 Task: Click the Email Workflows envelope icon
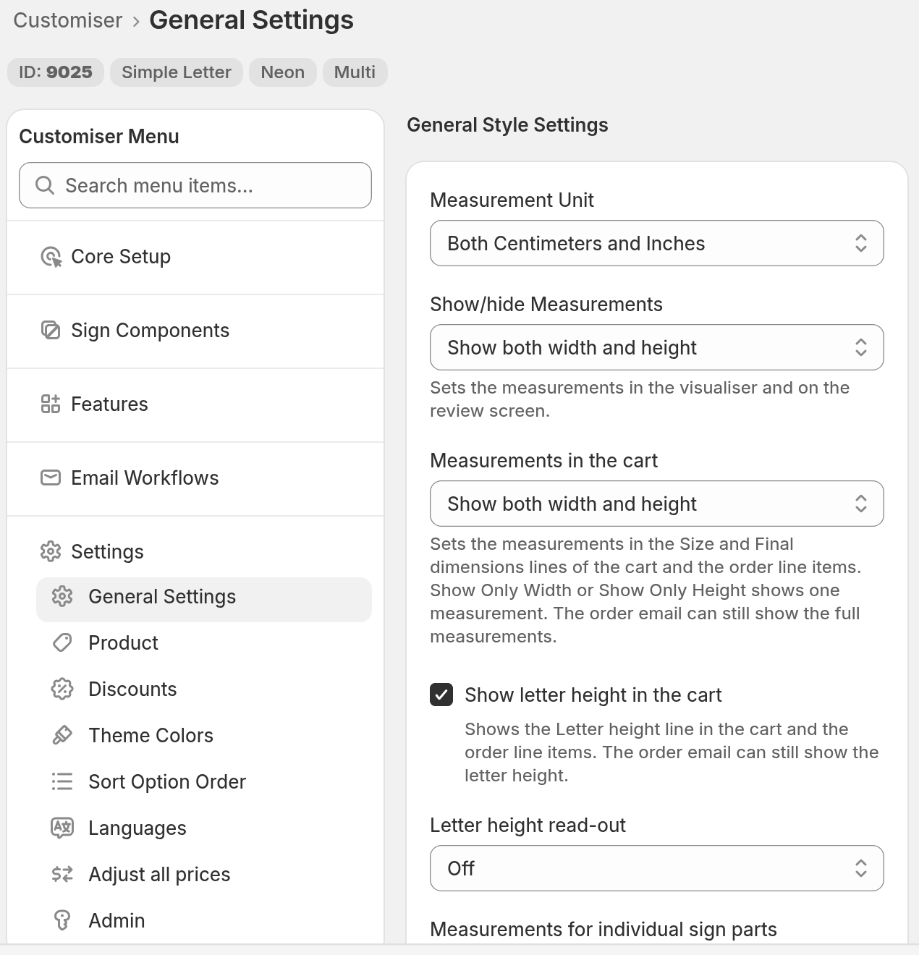point(51,477)
